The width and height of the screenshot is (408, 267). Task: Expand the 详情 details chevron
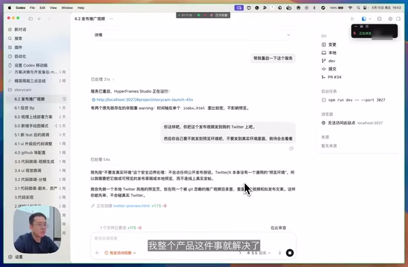pyautogui.click(x=289, y=35)
